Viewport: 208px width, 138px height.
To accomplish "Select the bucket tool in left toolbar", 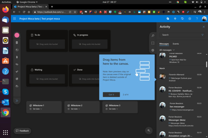I will coord(17,43).
